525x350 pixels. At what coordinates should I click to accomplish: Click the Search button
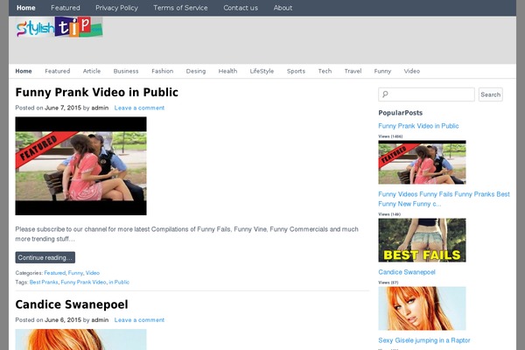[x=491, y=94]
